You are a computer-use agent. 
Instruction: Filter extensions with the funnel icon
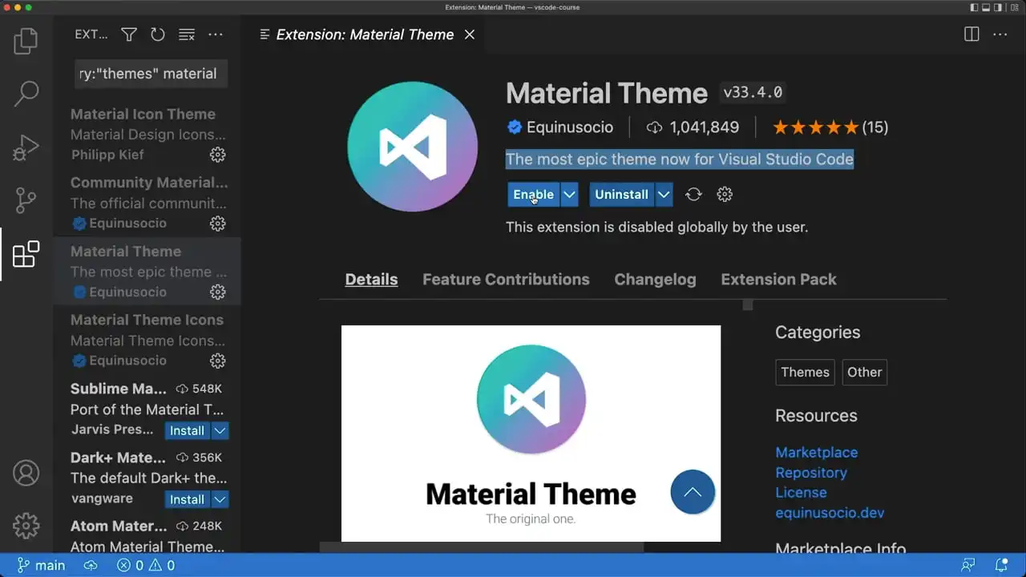128,34
